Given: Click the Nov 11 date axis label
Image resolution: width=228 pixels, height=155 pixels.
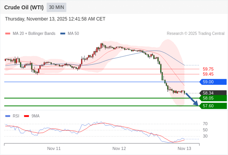Looking at the screenshot, I should click(x=54, y=148).
